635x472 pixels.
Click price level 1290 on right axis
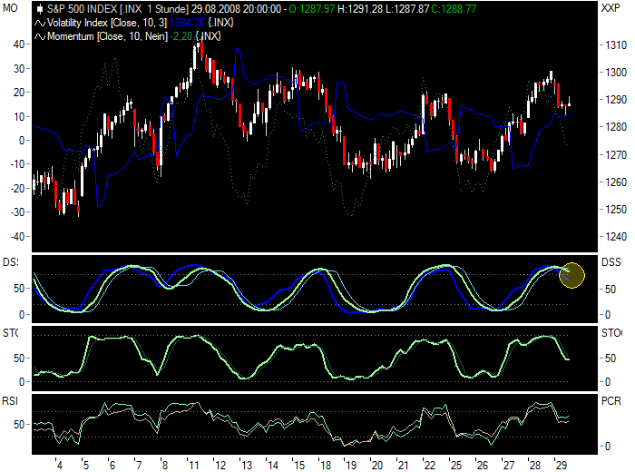point(616,100)
